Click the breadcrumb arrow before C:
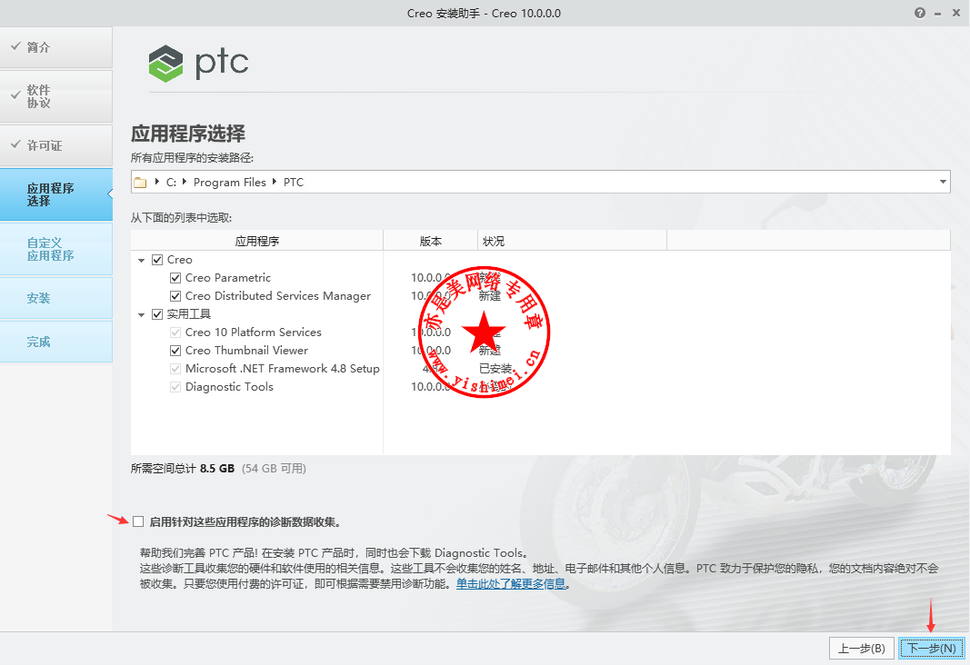Image resolution: width=970 pixels, height=665 pixels. click(157, 182)
